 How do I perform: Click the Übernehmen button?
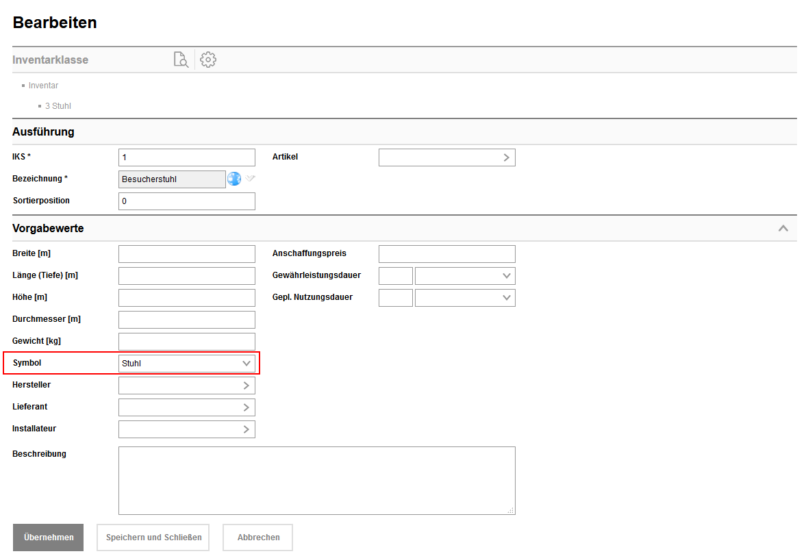coord(49,538)
